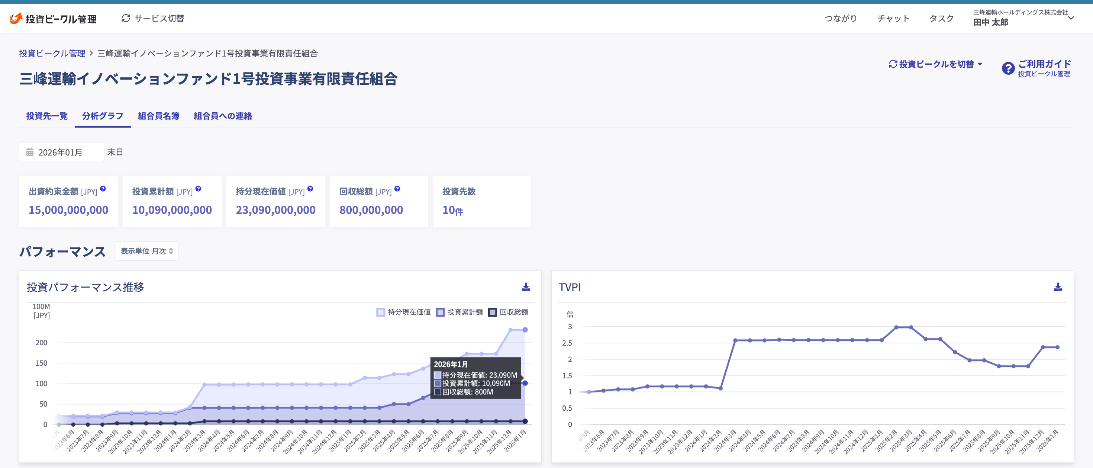Viewport: 1093px width, 468px height.
Task: Toggle 投資累計額 legend series
Action: pos(460,312)
